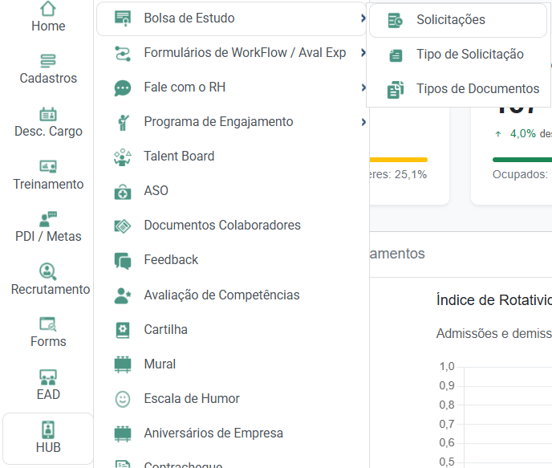The width and height of the screenshot is (552, 468).
Task: Expand Programa de Engajamento submenu arrow
Action: click(x=363, y=122)
